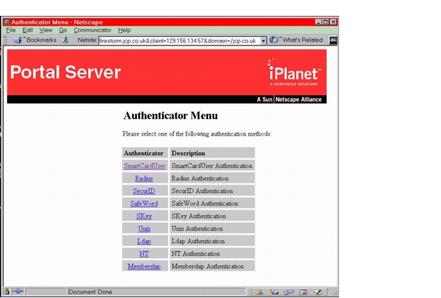Click the Netscape N logo icon

(x=333, y=40)
